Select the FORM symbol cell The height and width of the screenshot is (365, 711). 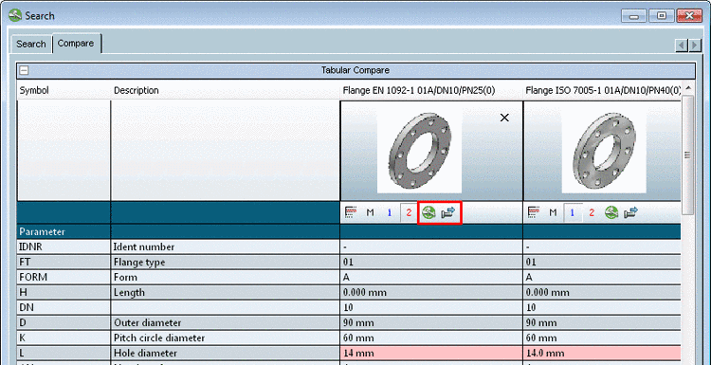tap(64, 277)
